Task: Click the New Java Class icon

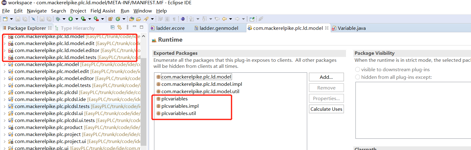Action: tap(118, 19)
